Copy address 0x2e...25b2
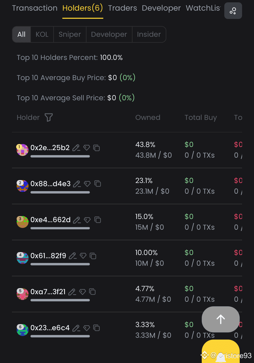Screen dimensions: 254x363 pyautogui.click(x=97, y=148)
